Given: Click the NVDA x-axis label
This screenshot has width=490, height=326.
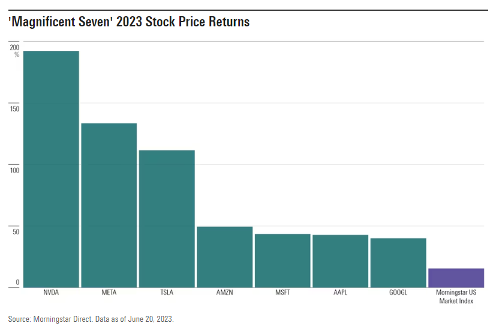Looking at the screenshot, I should coord(51,293).
